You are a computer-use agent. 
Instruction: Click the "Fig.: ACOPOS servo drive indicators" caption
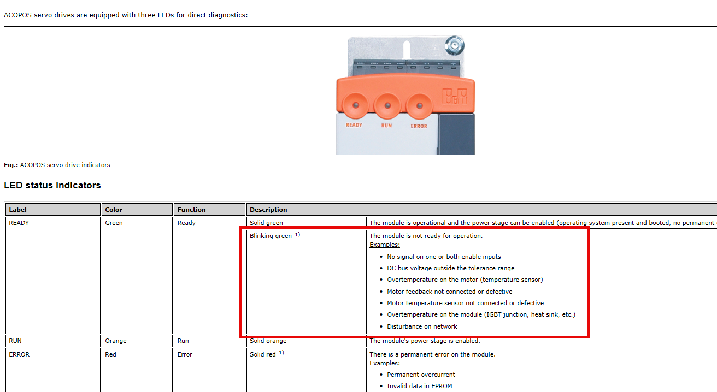(57, 165)
